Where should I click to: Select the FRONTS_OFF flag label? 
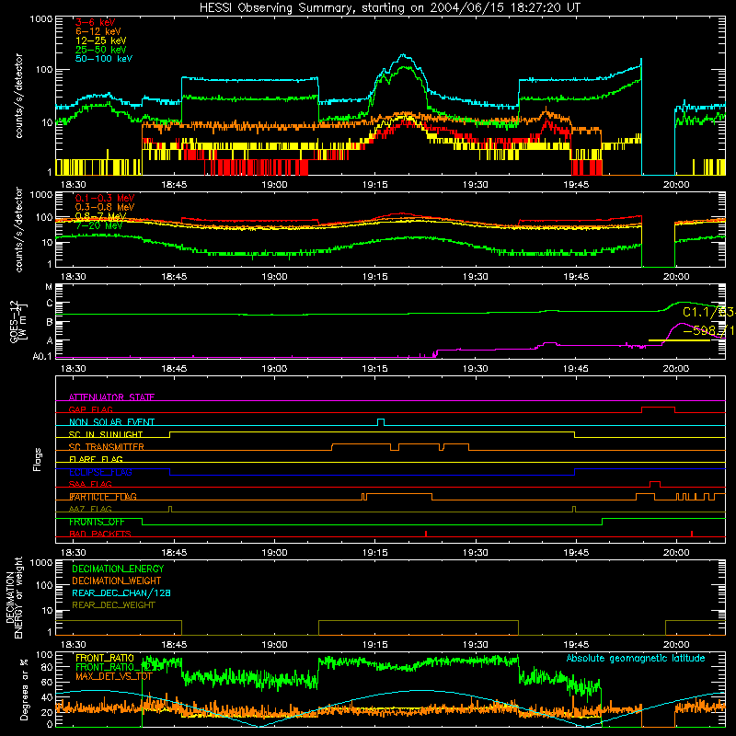(97, 522)
